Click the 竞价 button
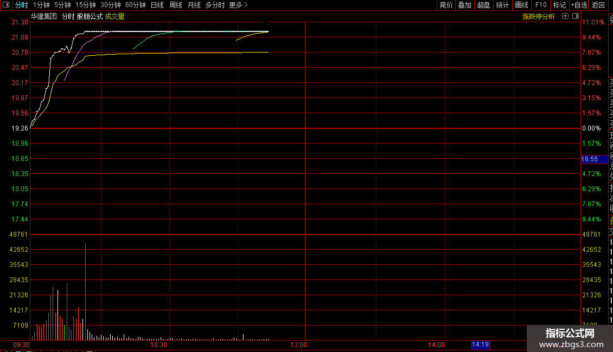 [446, 5]
